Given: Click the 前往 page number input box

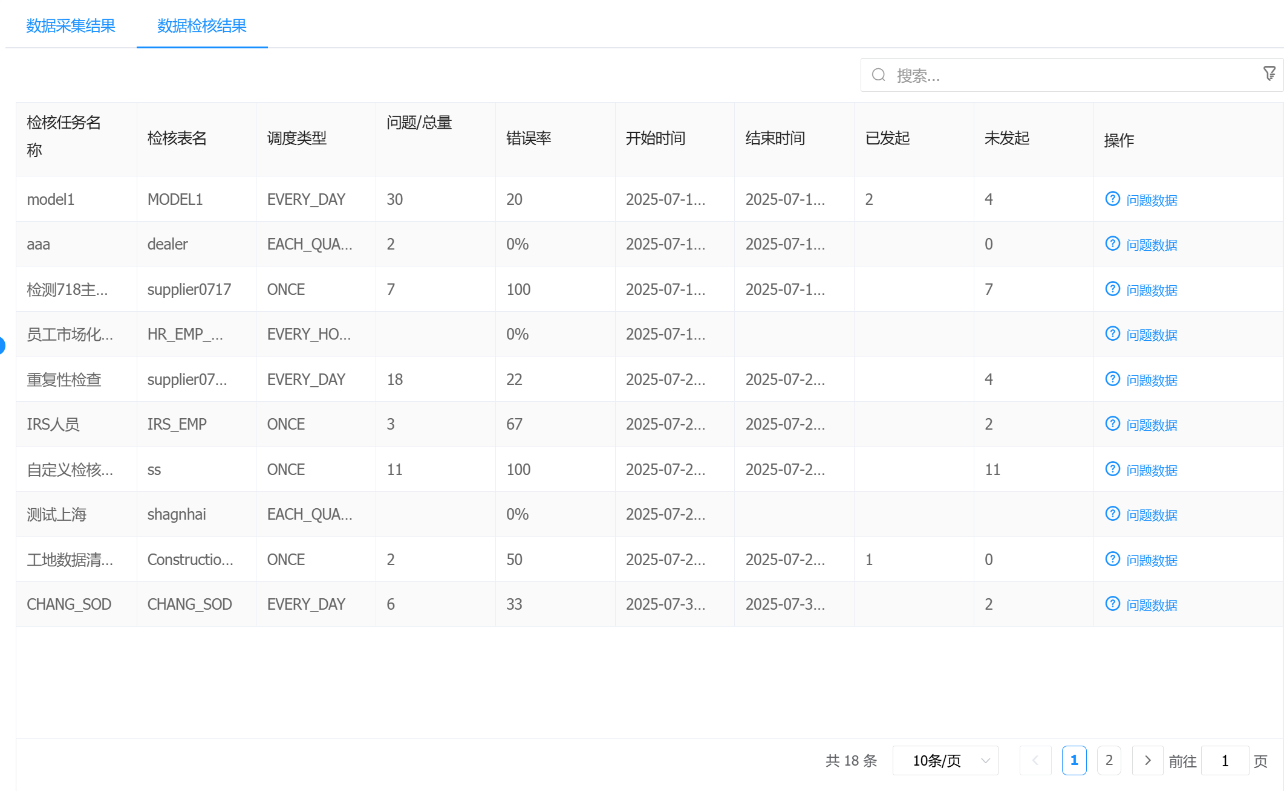Looking at the screenshot, I should [1225, 761].
